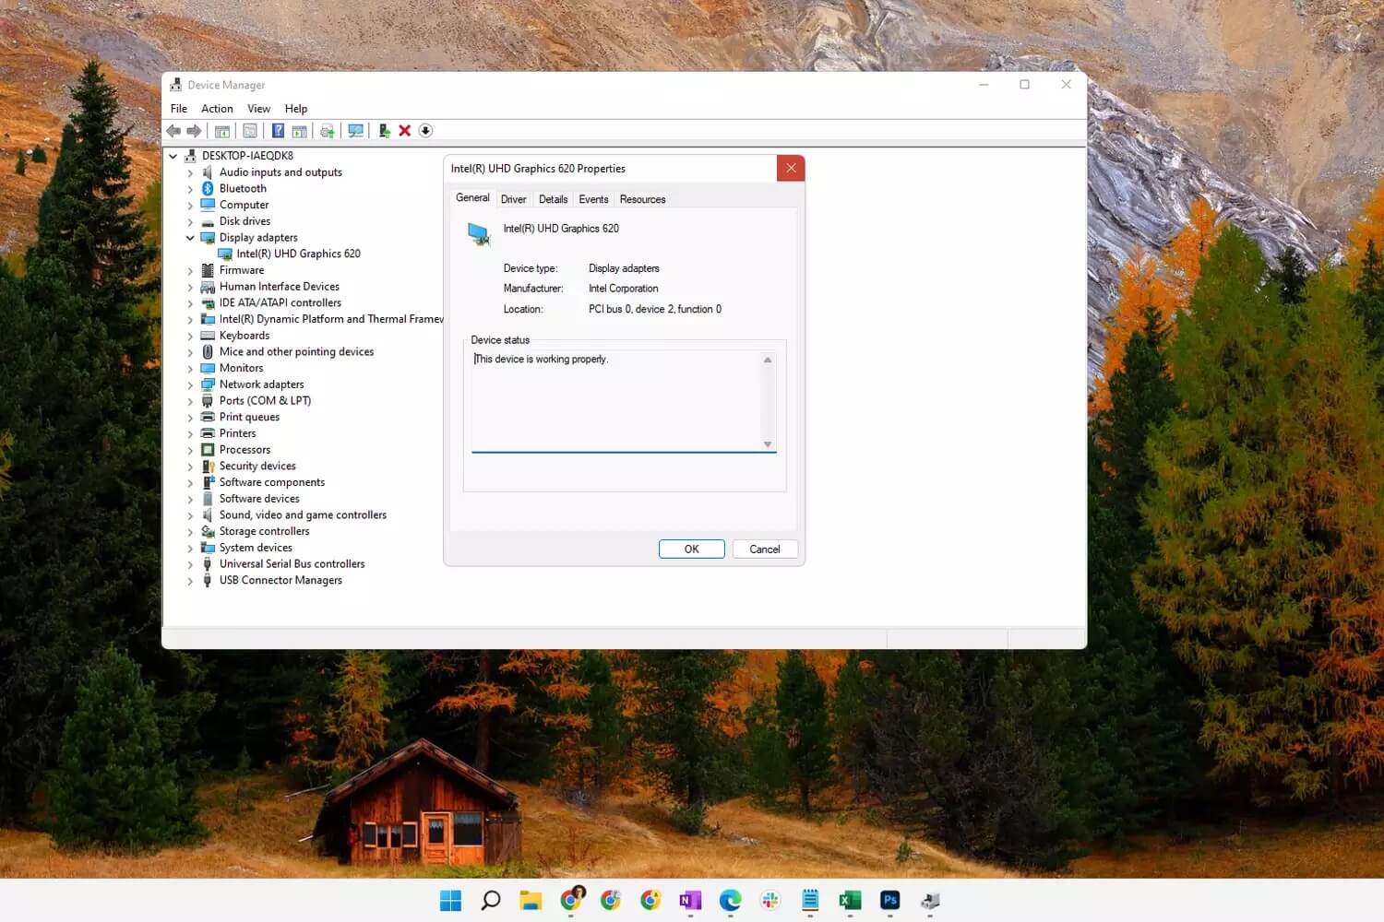Screen dimensions: 1384x922
Task: Click the Bluetooth icon in the device tree
Action: (208, 188)
